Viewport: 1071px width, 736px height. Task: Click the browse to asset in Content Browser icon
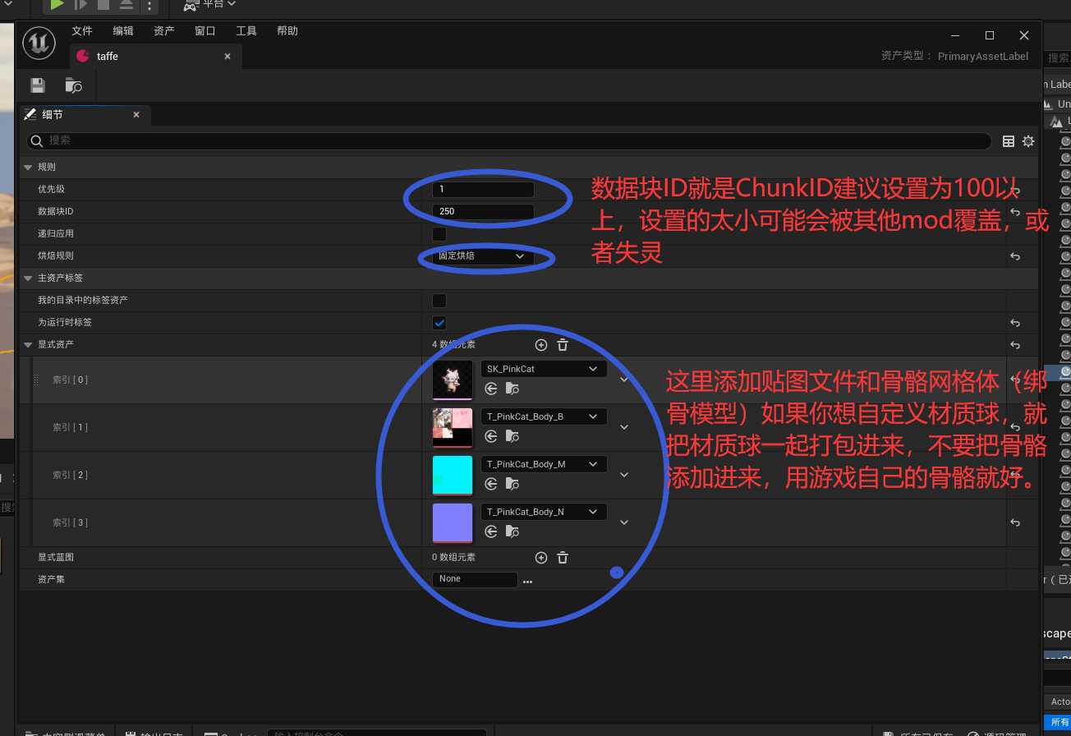[74, 85]
